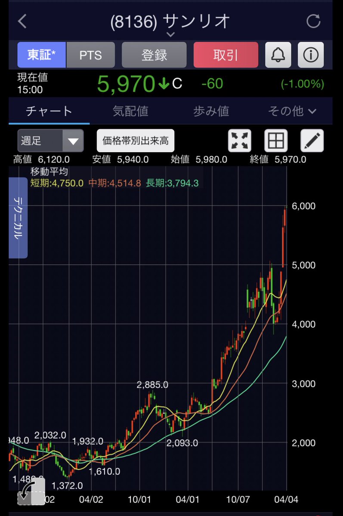Tap the 1,610.0 low label
Screen dimensions: 343x516
click(x=105, y=471)
